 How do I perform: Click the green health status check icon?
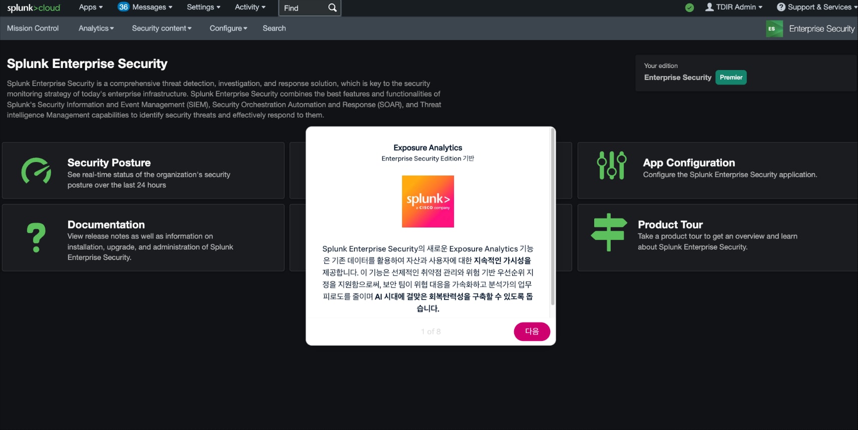pyautogui.click(x=689, y=7)
